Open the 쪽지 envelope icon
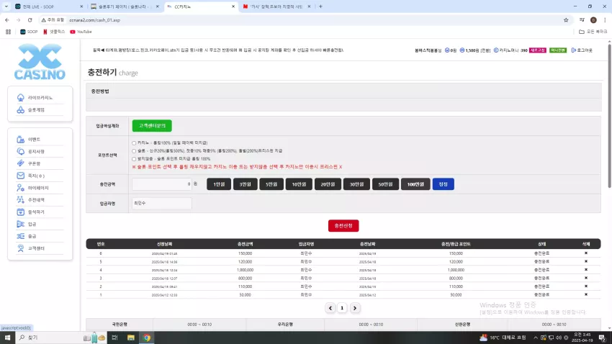This screenshot has height=344, width=612. [21, 176]
